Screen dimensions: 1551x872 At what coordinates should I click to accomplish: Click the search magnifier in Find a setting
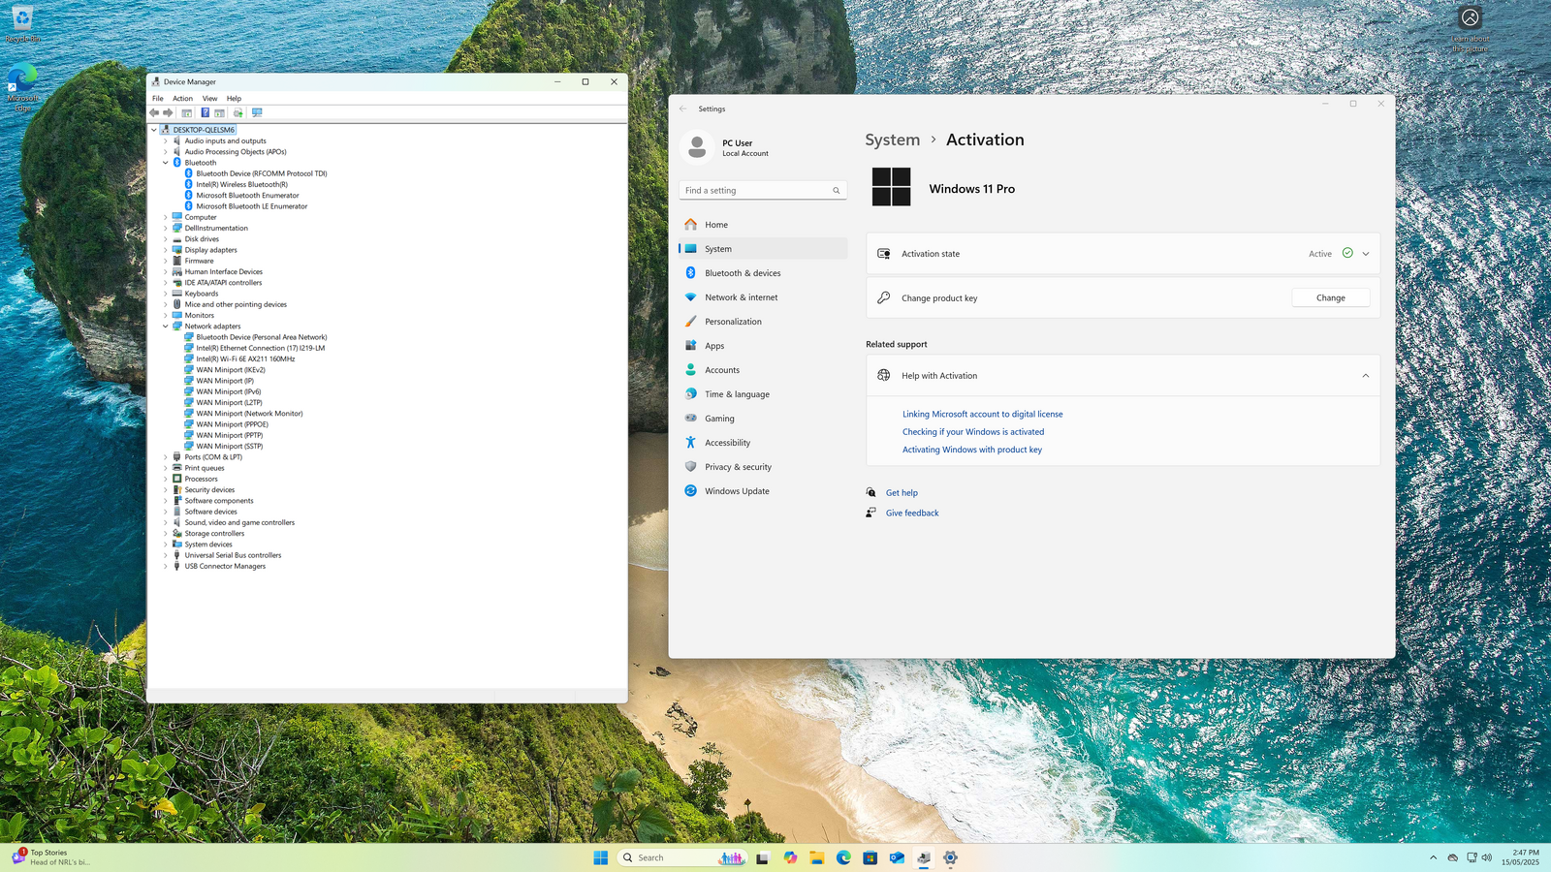point(837,191)
